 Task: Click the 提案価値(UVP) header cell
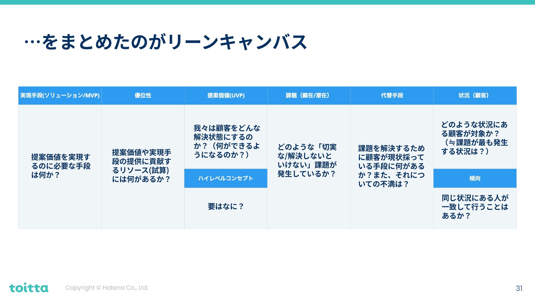click(x=226, y=96)
